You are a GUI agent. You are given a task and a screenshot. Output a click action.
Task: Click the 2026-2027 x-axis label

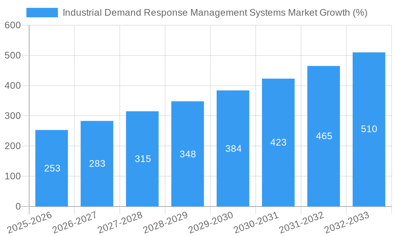click(75, 223)
